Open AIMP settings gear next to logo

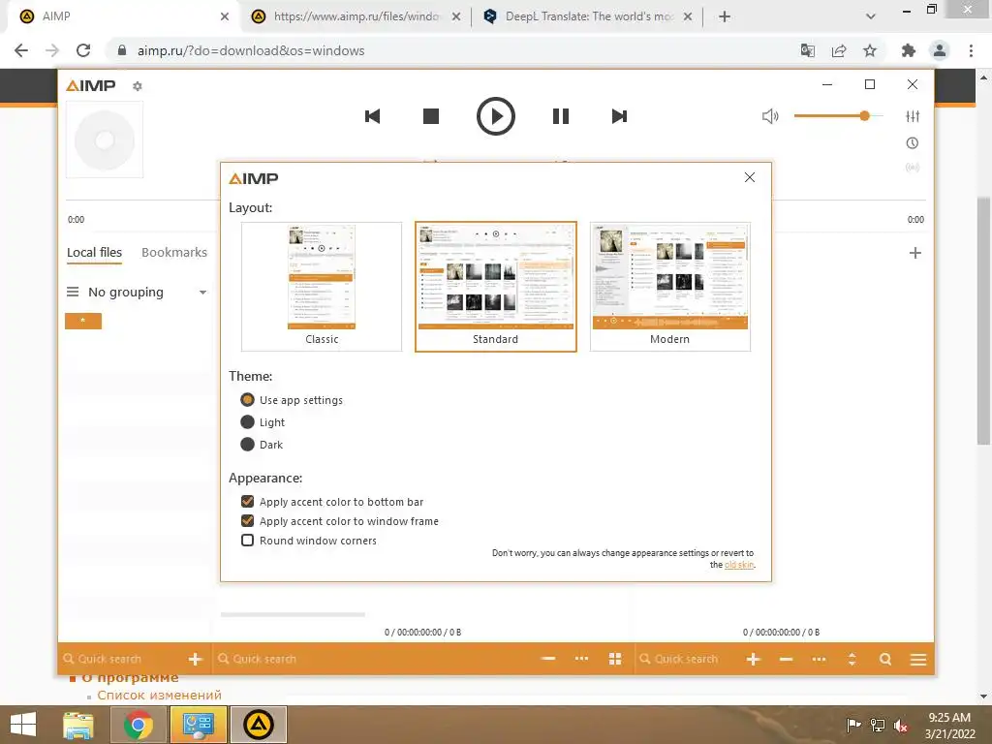[x=138, y=86]
